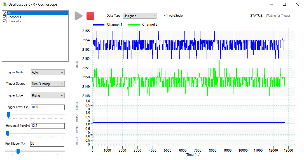Viewport: 304px width, 160px height.
Task: Click the Waiting for Trigger status text
Action: (x=278, y=16)
